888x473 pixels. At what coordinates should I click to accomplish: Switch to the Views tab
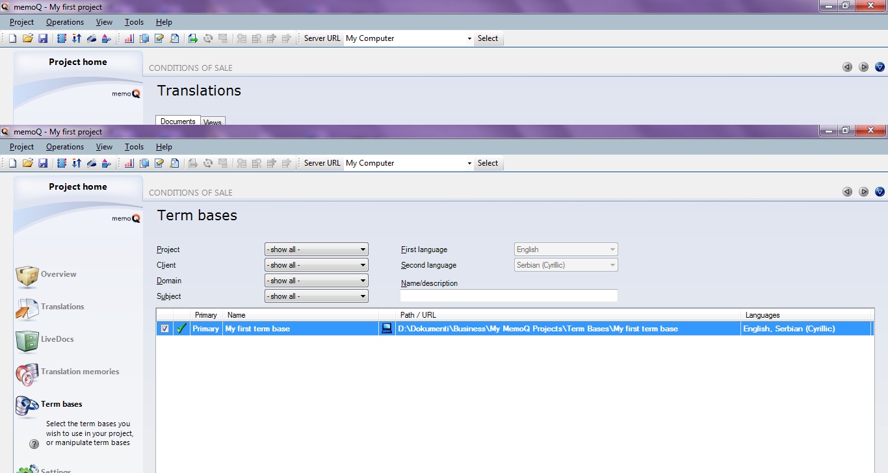click(213, 122)
